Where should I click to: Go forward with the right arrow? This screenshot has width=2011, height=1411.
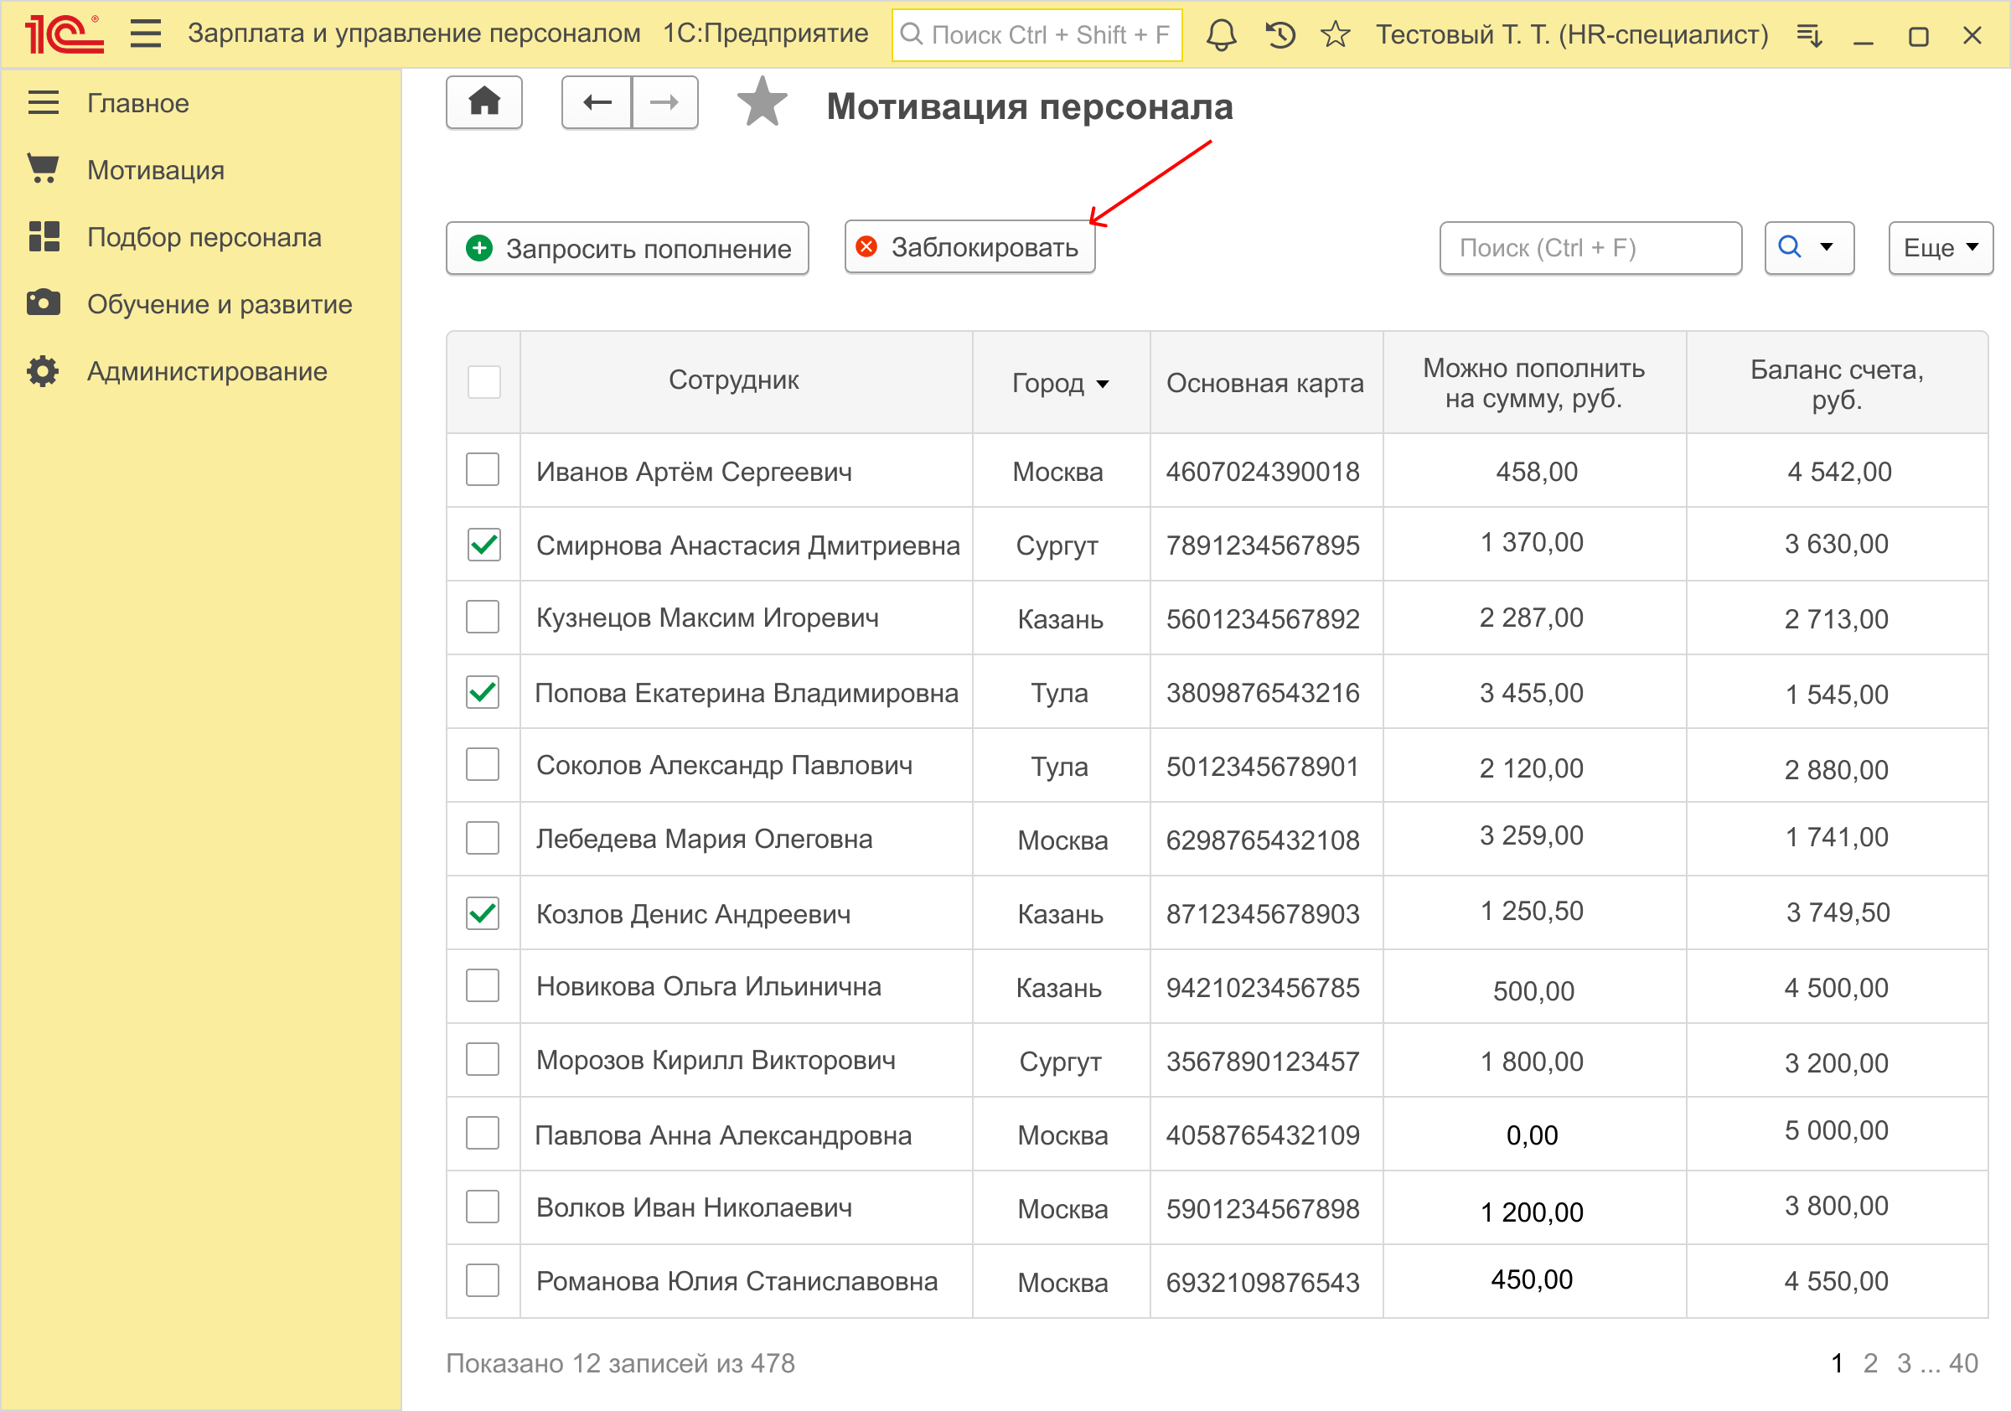pyautogui.click(x=664, y=102)
